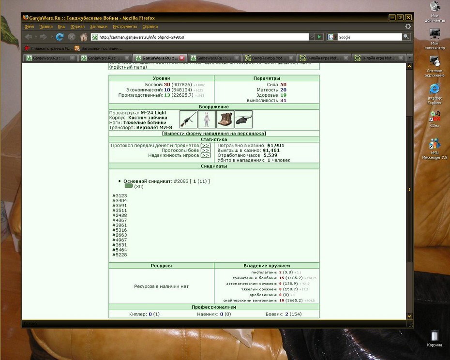Click the bookmark 'Главная страница Fi...'
The image size is (450, 360).
(x=48, y=48)
